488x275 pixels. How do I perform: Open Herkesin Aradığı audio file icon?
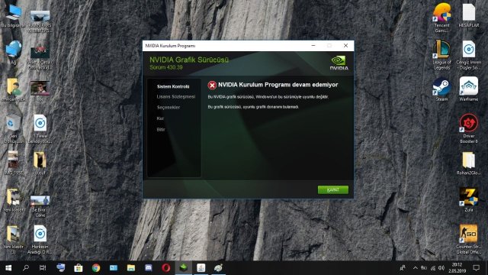click(40, 239)
